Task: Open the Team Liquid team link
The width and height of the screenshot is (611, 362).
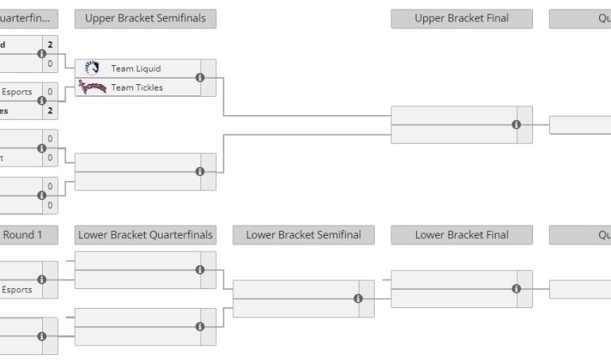Action: (x=136, y=68)
